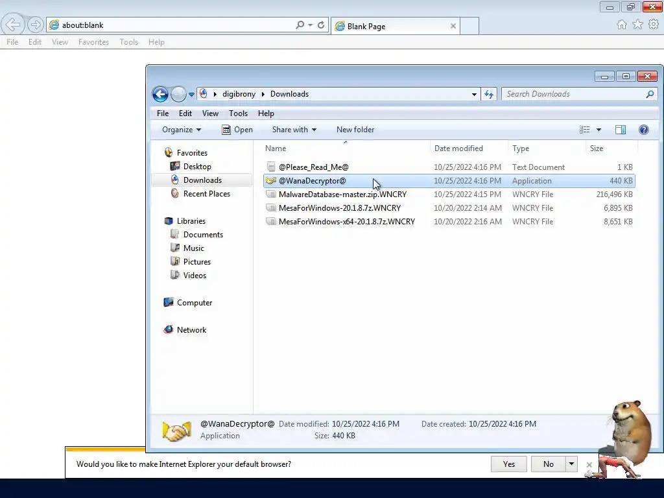The height and width of the screenshot is (498, 664).
Task: Open the Explorer Edit menu
Action: click(x=185, y=113)
